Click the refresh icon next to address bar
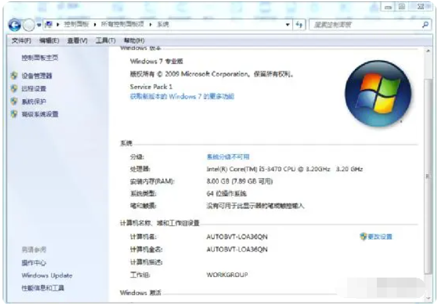Viewport: 437px width, 304px height. (x=299, y=24)
